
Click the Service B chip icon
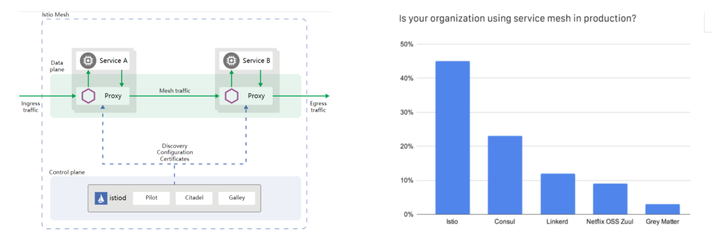(x=231, y=61)
